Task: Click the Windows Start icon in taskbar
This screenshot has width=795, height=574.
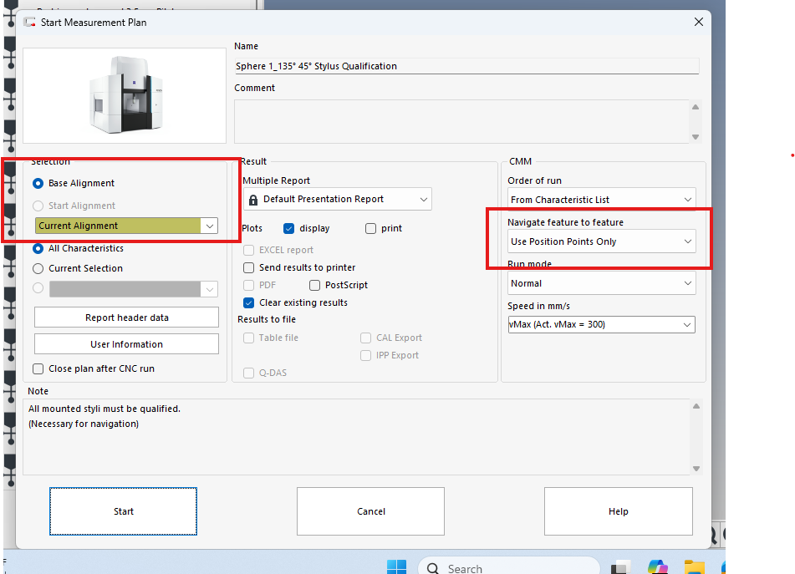Action: coord(396,567)
